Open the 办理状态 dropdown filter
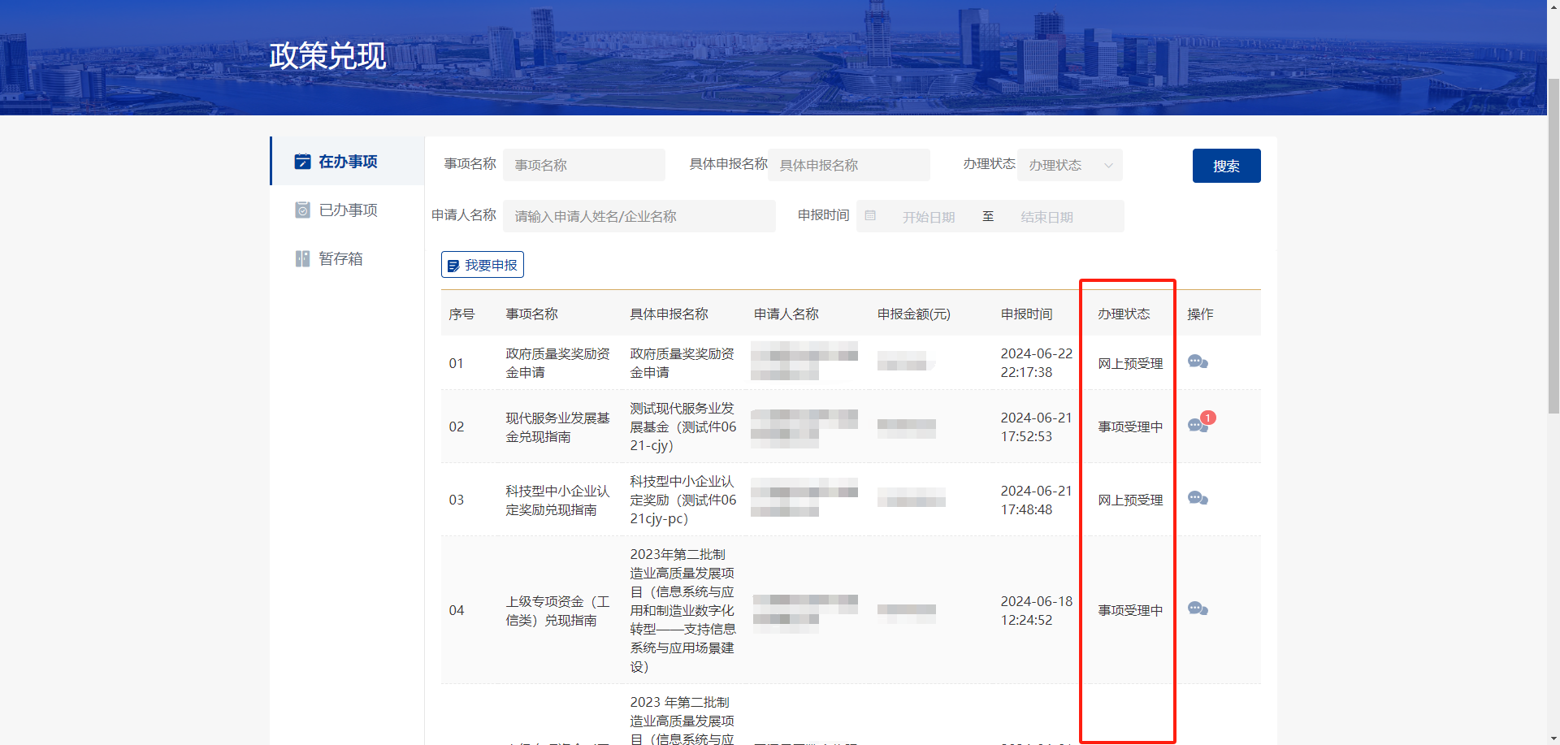Image resolution: width=1560 pixels, height=745 pixels. [1069, 165]
